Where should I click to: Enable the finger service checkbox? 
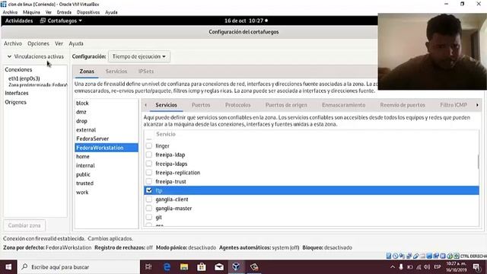pyautogui.click(x=149, y=145)
